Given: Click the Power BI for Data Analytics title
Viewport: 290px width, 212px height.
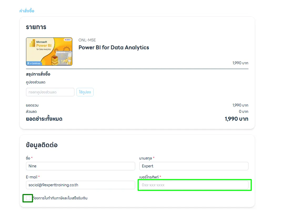Looking at the screenshot, I should coord(114,47).
